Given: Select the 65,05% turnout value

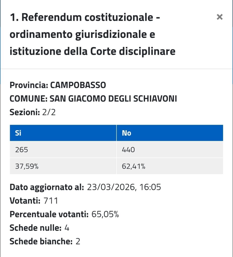Looking at the screenshot, I should 105,215.
